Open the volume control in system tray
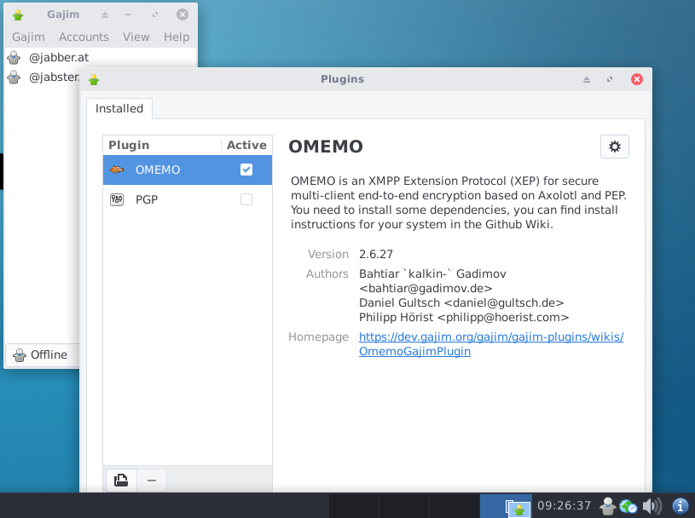The width and height of the screenshot is (695, 518). pyautogui.click(x=652, y=505)
